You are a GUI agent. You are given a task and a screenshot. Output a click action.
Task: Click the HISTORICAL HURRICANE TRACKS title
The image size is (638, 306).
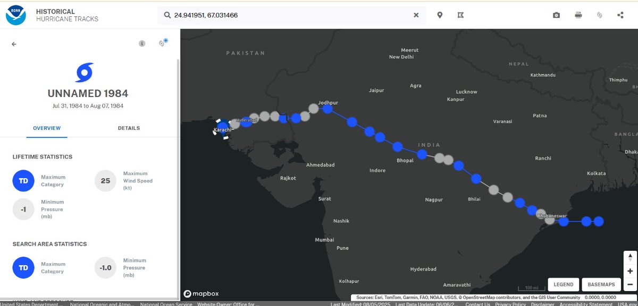(67, 15)
